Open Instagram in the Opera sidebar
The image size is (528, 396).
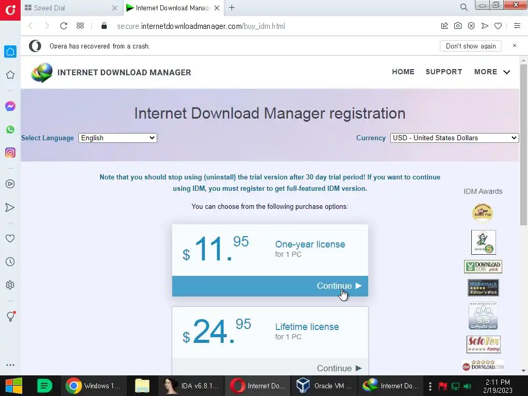[x=10, y=153]
